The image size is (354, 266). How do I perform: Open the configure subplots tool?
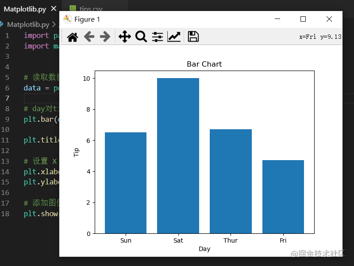158,37
